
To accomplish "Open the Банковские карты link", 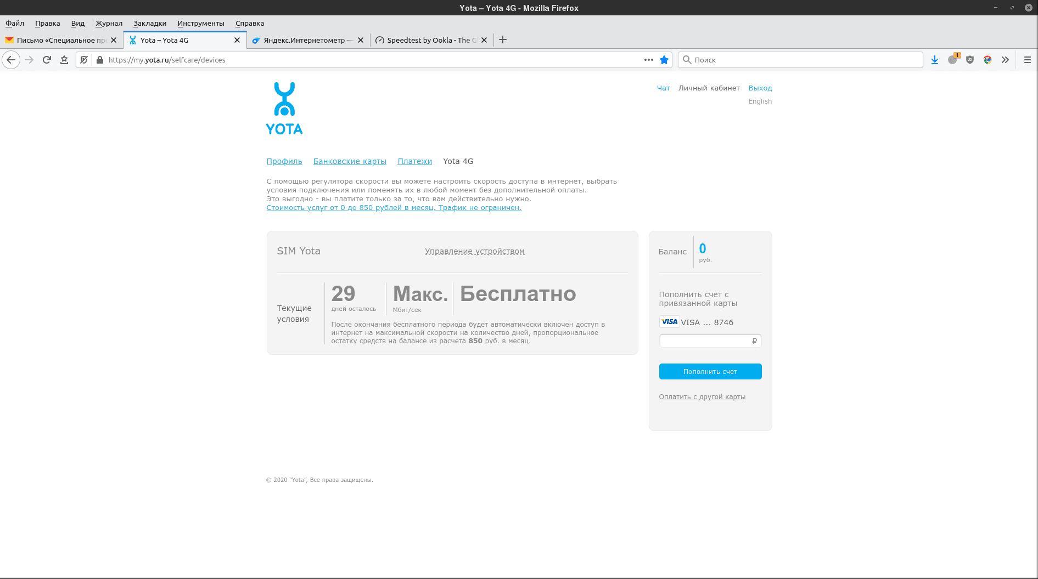I will click(x=350, y=161).
